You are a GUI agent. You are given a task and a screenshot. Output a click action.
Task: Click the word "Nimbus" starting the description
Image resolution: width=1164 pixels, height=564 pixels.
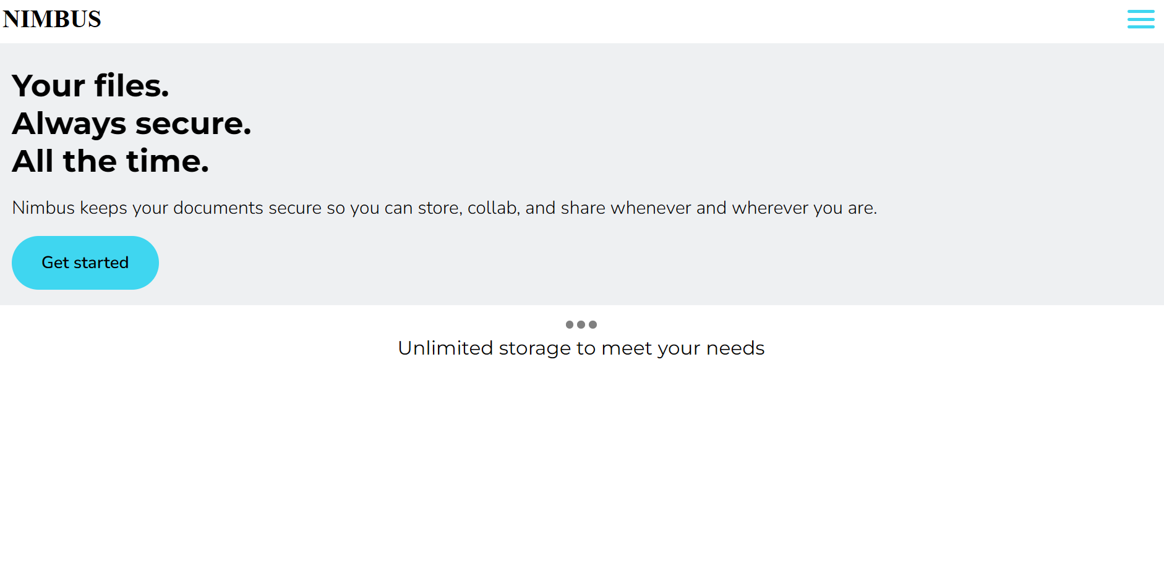pos(43,208)
